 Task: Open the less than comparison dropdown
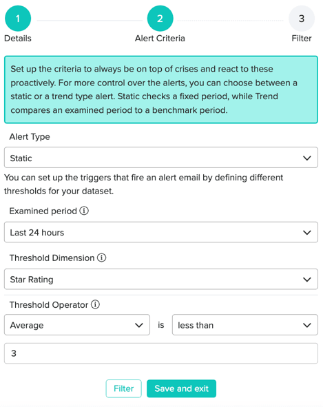point(245,325)
